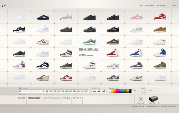Select brown shoe with tan swoosh

pos(113,42)
